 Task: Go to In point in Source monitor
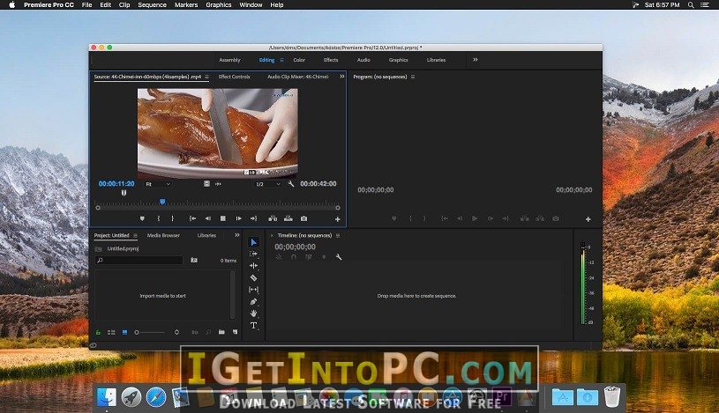[192, 219]
